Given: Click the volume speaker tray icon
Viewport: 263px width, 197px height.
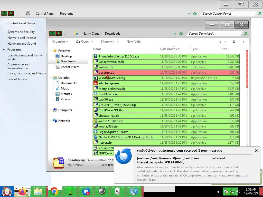Looking at the screenshot, I should tap(238, 191).
